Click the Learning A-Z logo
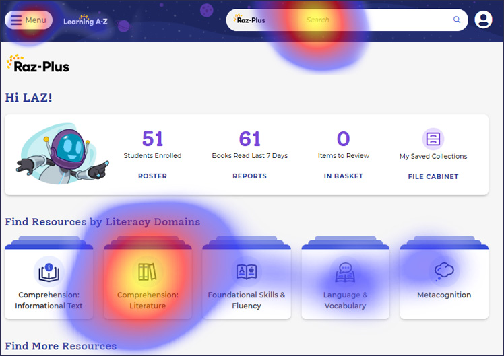 [85, 21]
